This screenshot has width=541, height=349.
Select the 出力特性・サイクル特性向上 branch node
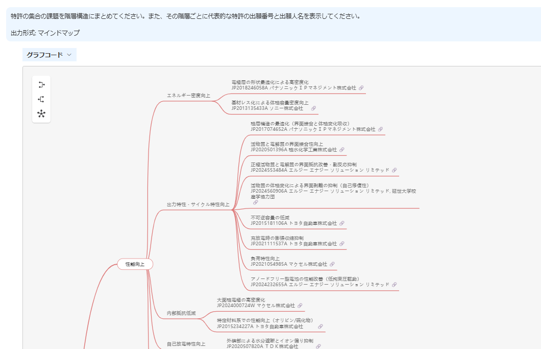click(198, 204)
